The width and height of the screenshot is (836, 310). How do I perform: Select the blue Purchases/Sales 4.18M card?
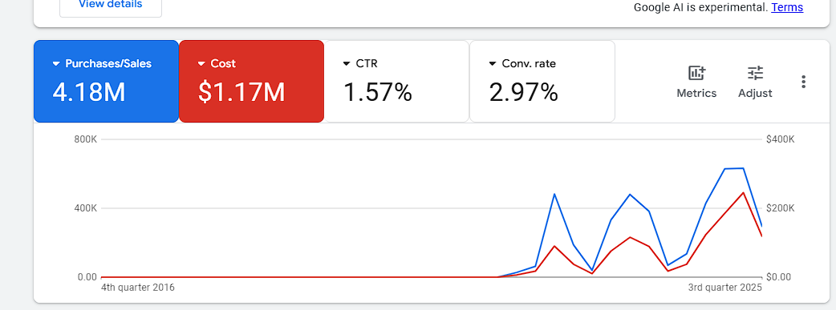(x=106, y=82)
